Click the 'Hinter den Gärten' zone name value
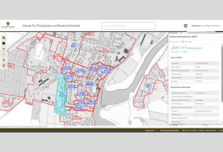 pos(202,71)
